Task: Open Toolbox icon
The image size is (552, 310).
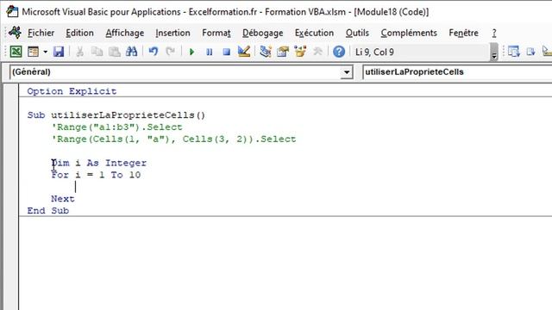Action: pyautogui.click(x=317, y=52)
